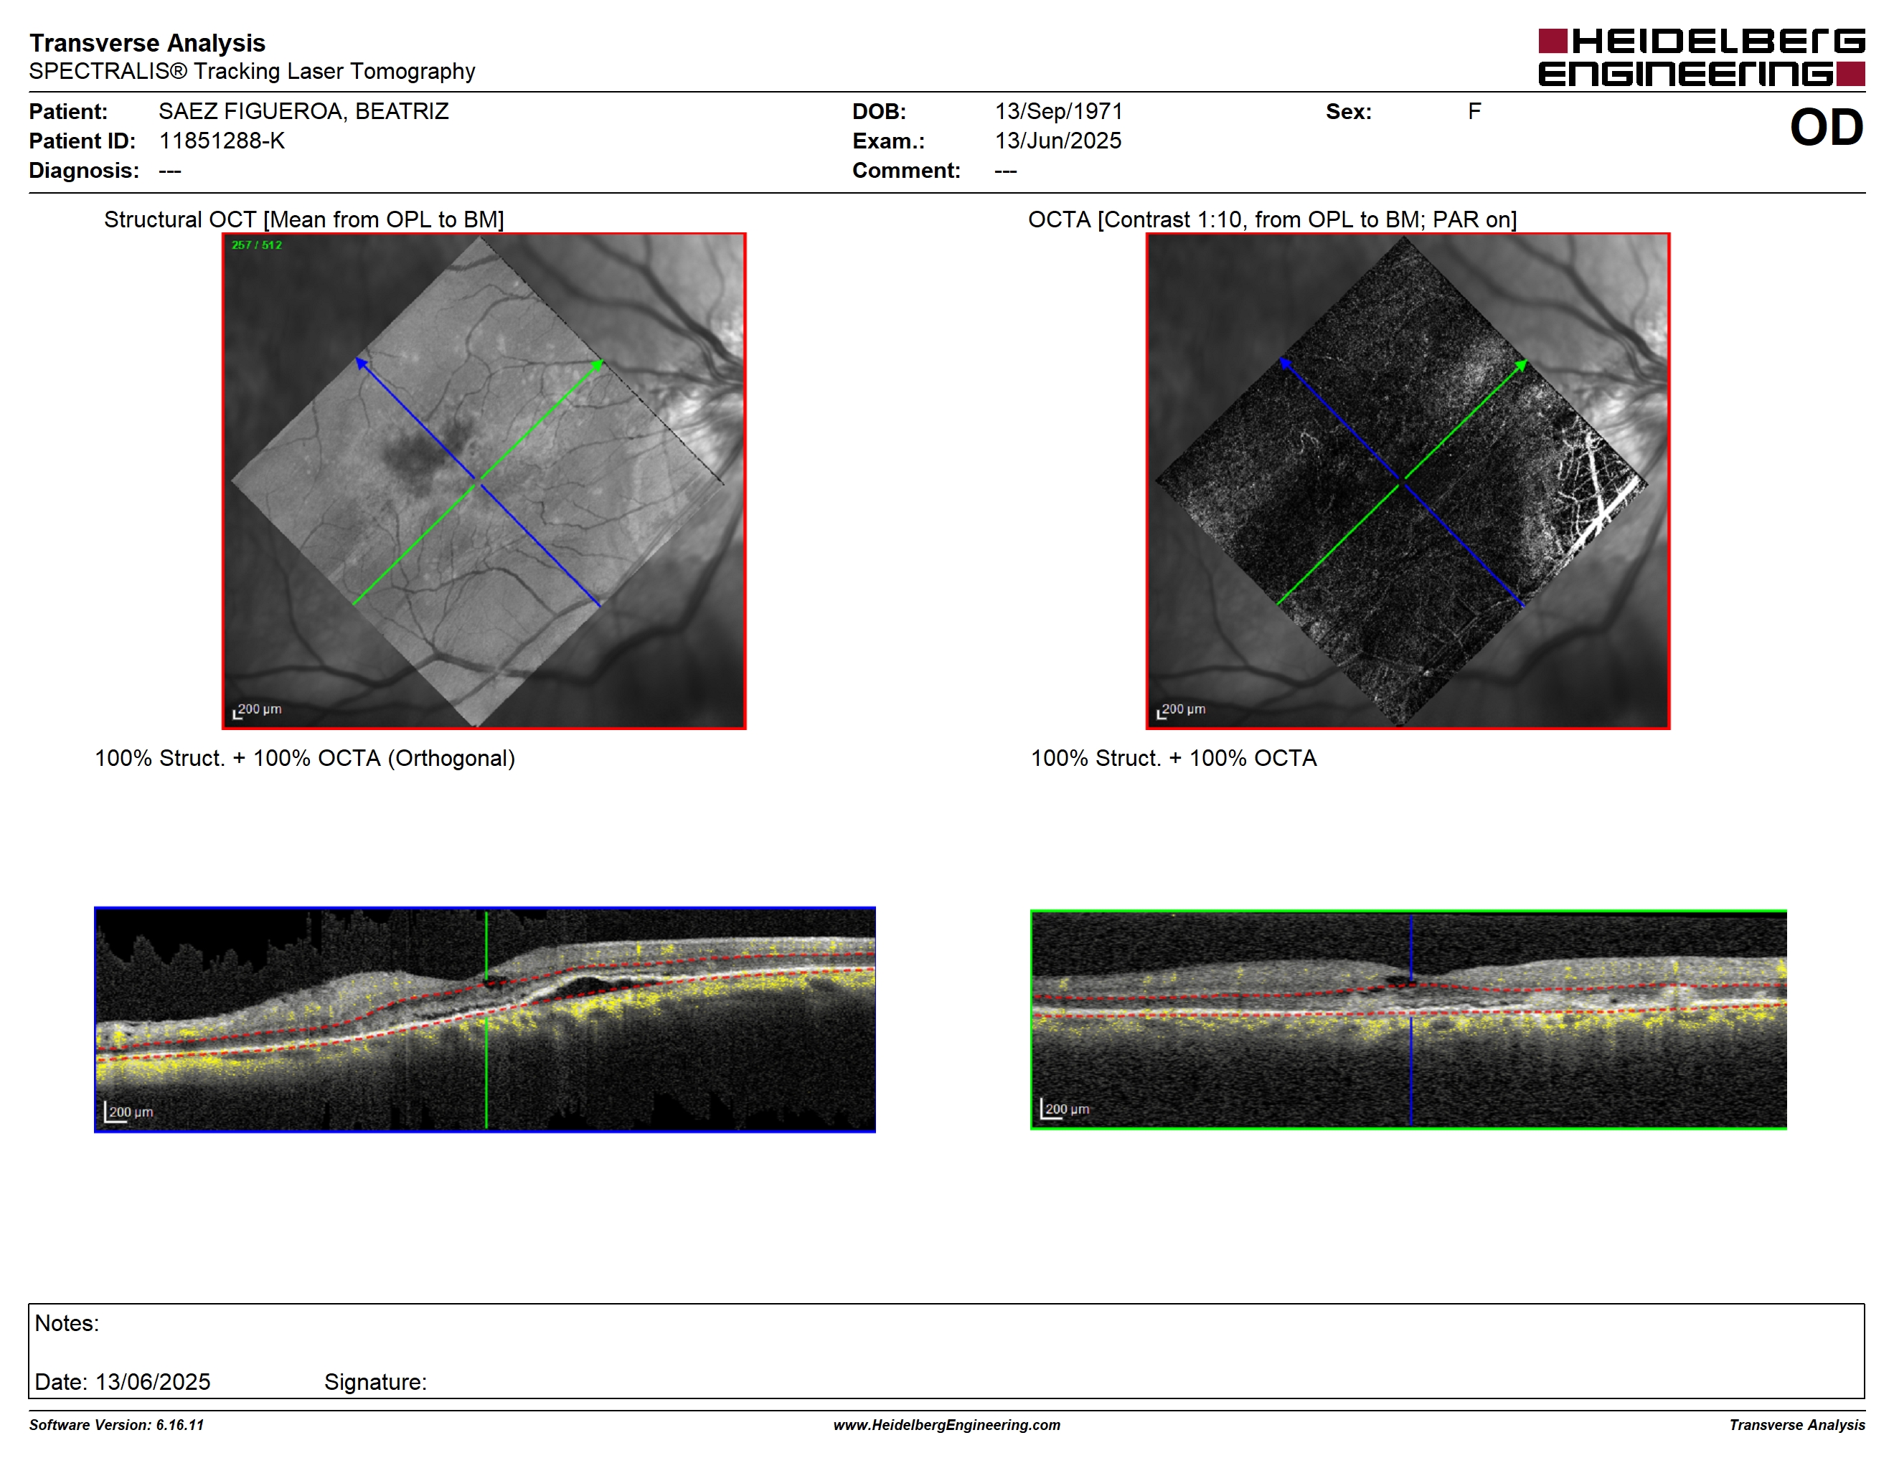The width and height of the screenshot is (1894, 1463).
Task: Click 200 µm scale in blue-framed B-scan
Action: [x=128, y=1112]
